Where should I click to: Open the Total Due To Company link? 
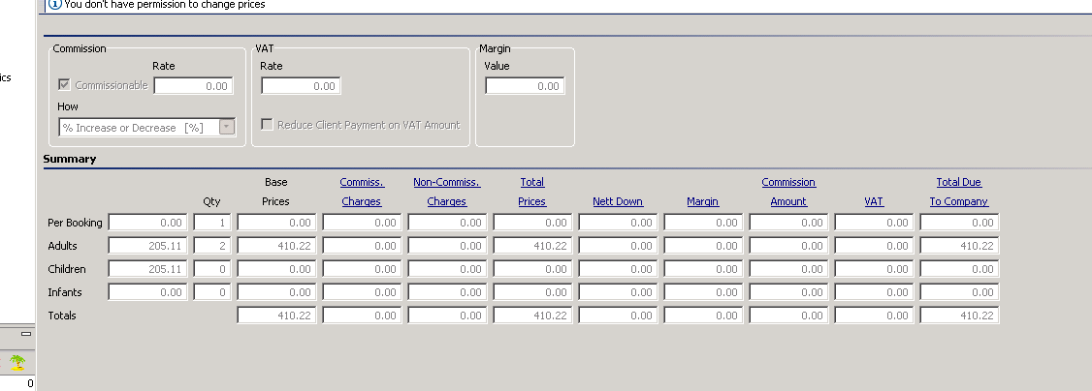coord(959,192)
